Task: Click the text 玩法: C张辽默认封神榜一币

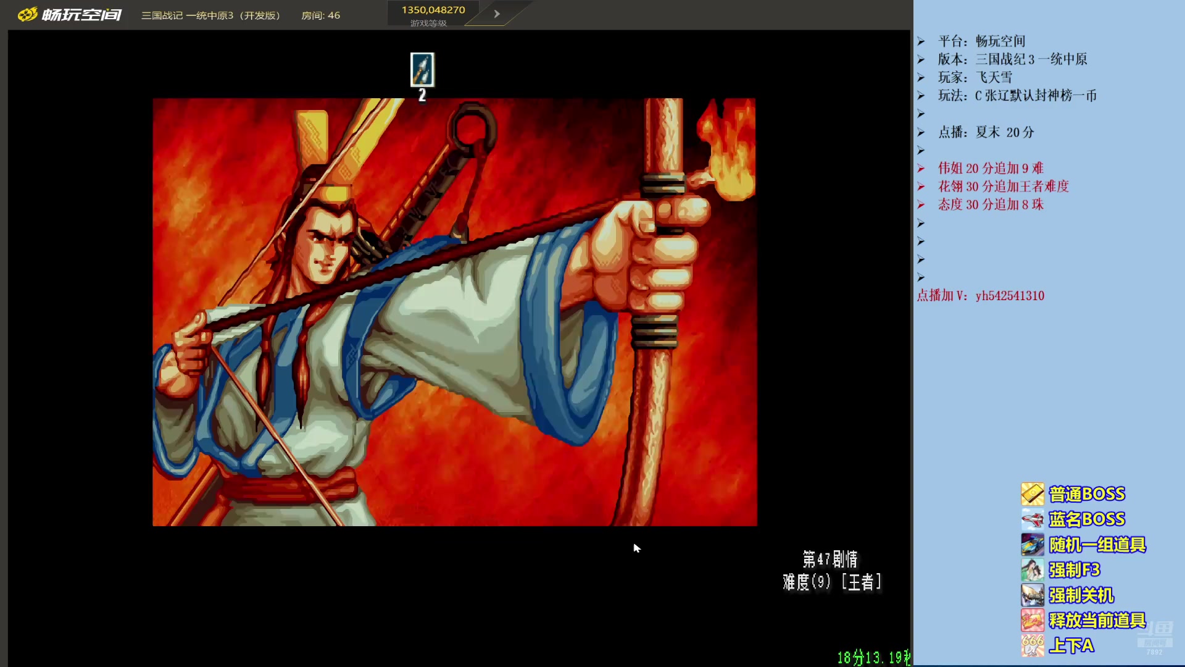Action: coord(1017,96)
